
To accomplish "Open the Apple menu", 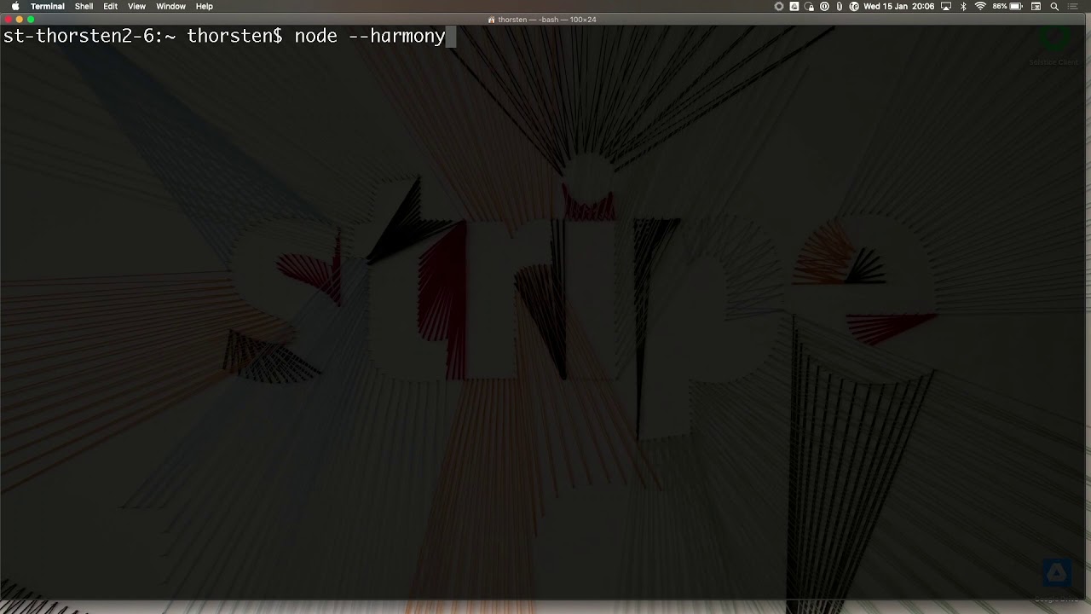I will point(15,6).
